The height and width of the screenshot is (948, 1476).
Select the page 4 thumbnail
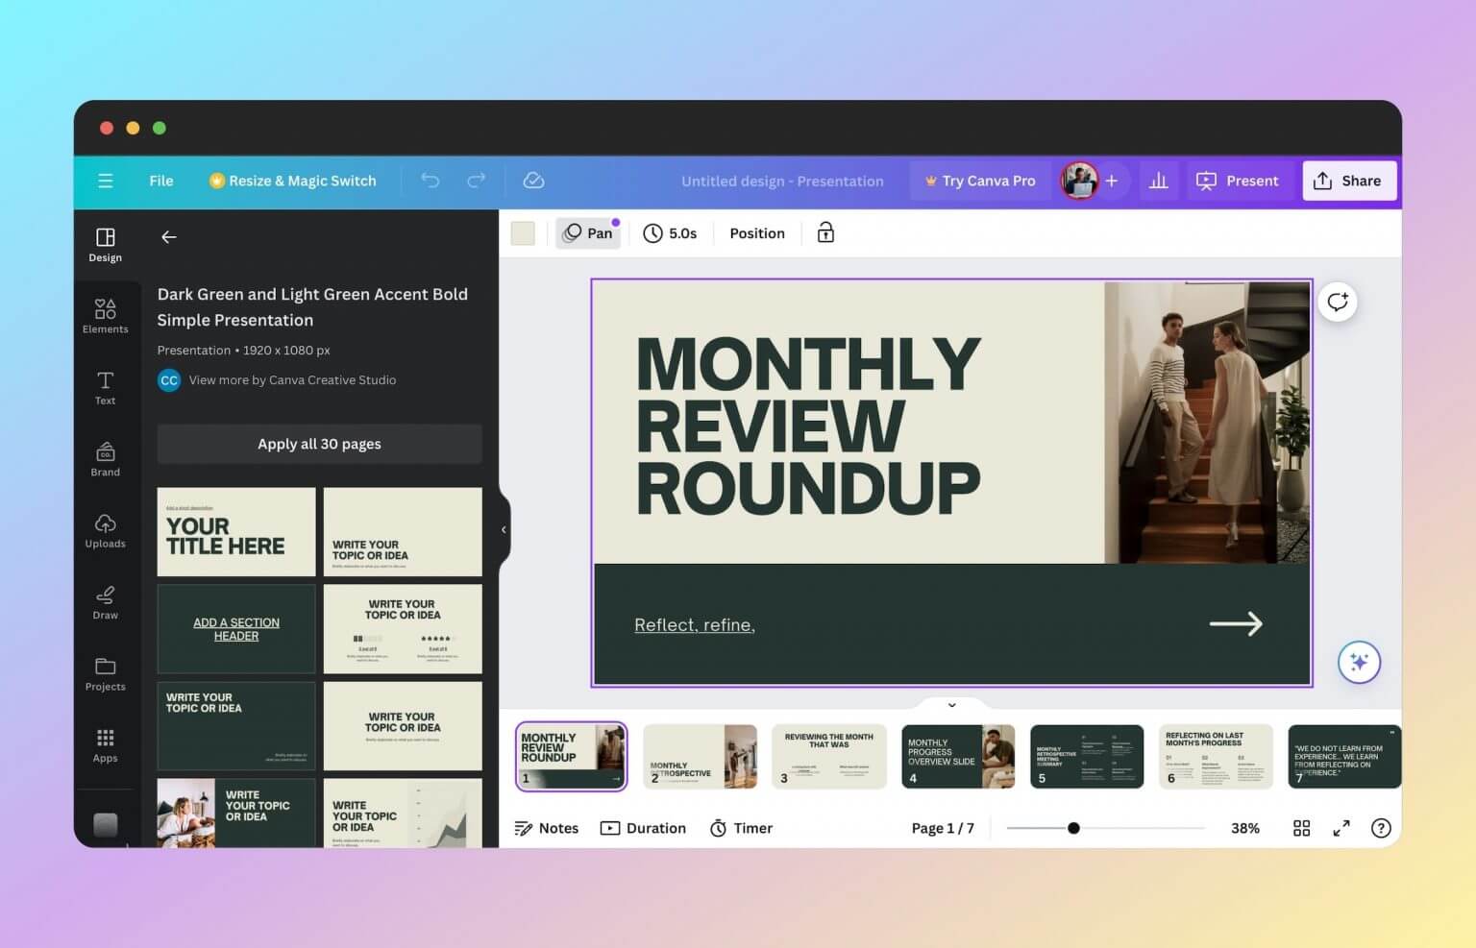point(957,756)
